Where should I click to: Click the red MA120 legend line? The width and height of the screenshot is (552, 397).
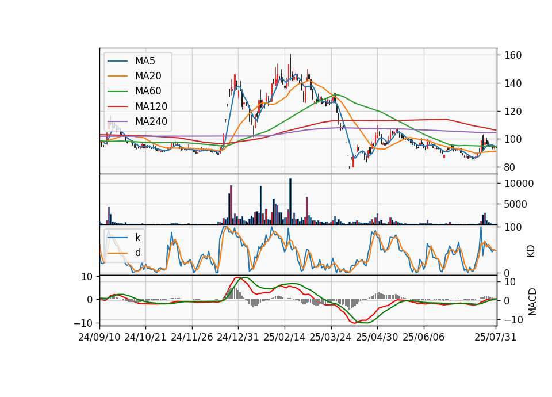[x=117, y=106]
